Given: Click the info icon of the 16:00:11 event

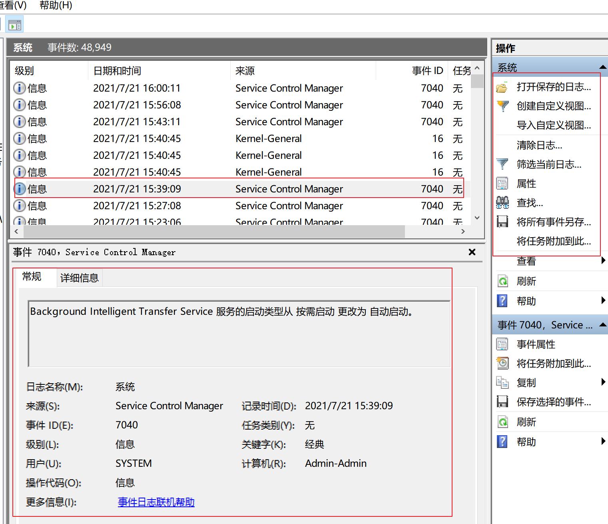Looking at the screenshot, I should coord(20,88).
